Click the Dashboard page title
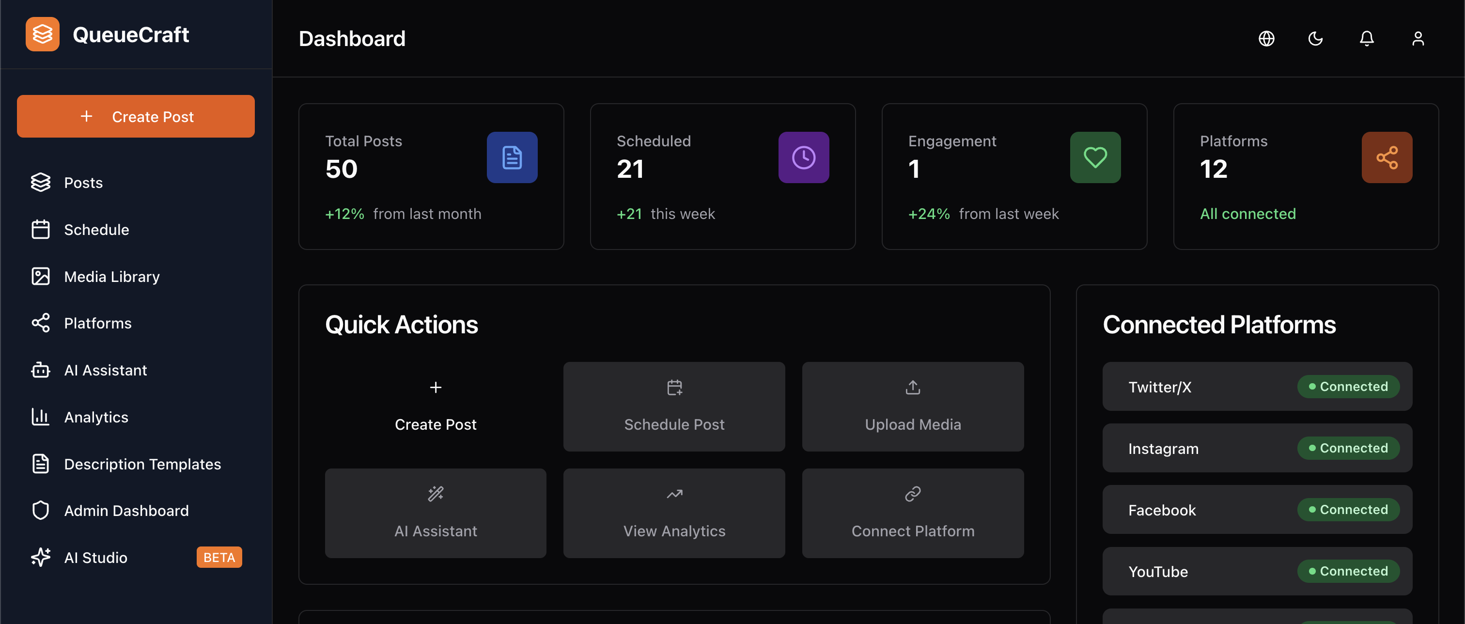Image resolution: width=1465 pixels, height=624 pixels. [x=352, y=39]
